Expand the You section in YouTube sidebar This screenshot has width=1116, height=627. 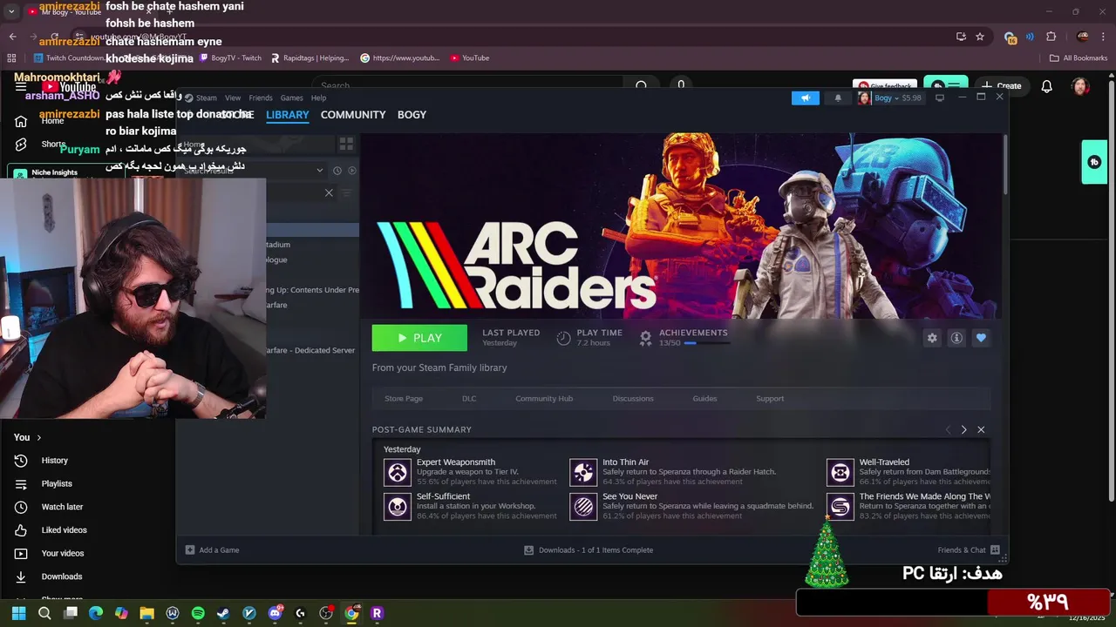[x=29, y=437]
